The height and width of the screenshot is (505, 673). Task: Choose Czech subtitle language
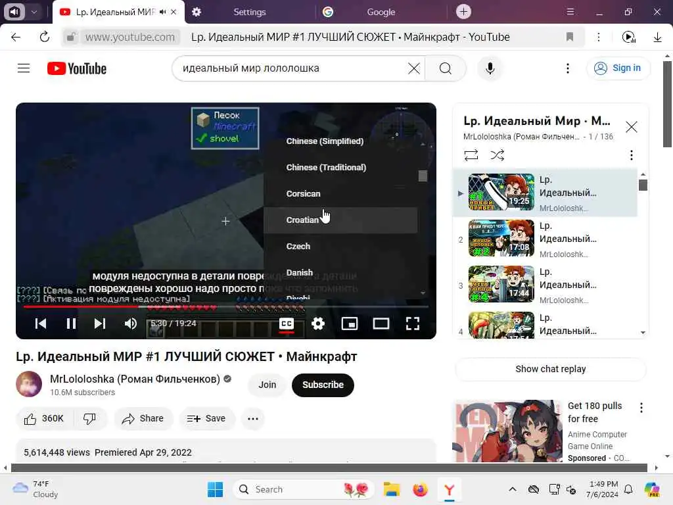click(340, 246)
